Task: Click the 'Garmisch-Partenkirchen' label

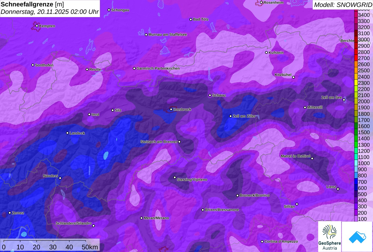Action: coord(158,68)
